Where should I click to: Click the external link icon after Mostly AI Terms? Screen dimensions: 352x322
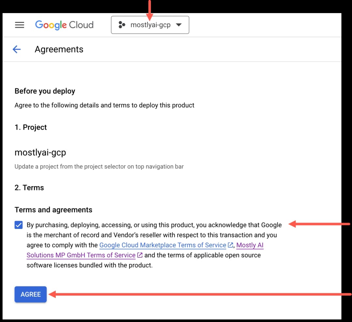(x=139, y=255)
